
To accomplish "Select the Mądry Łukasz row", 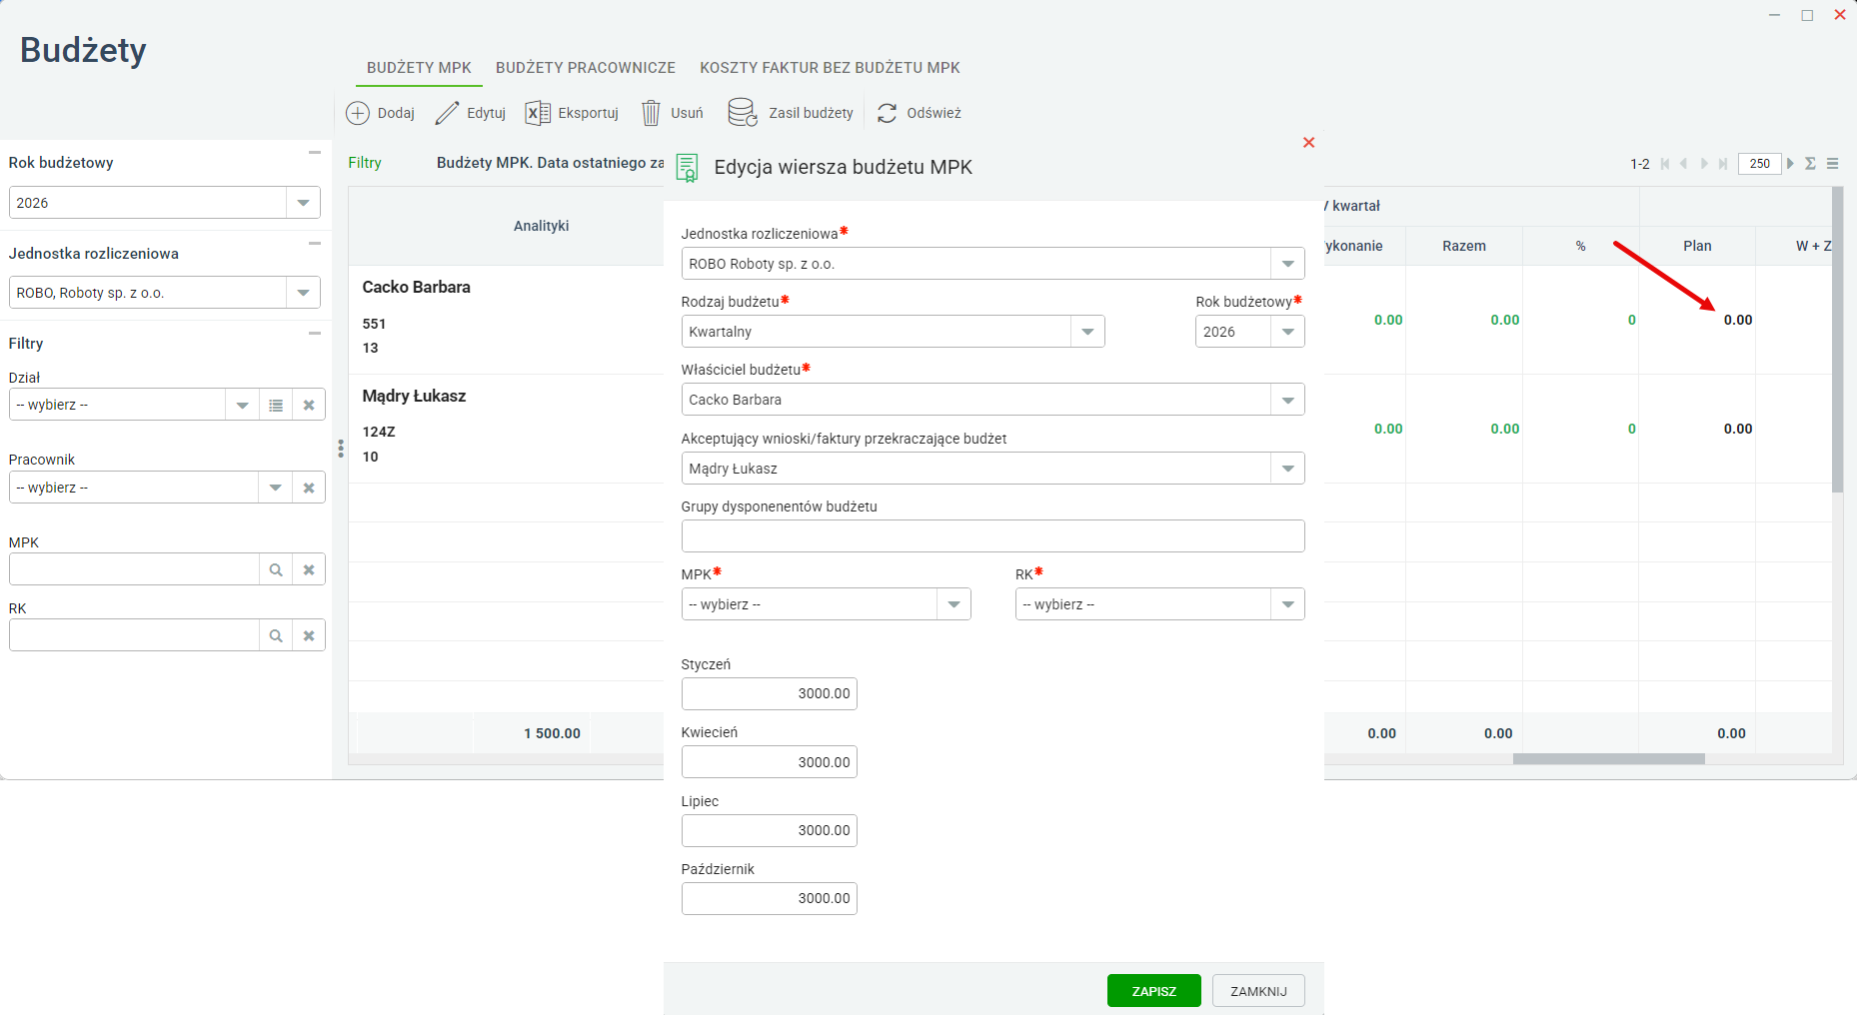I will [506, 429].
